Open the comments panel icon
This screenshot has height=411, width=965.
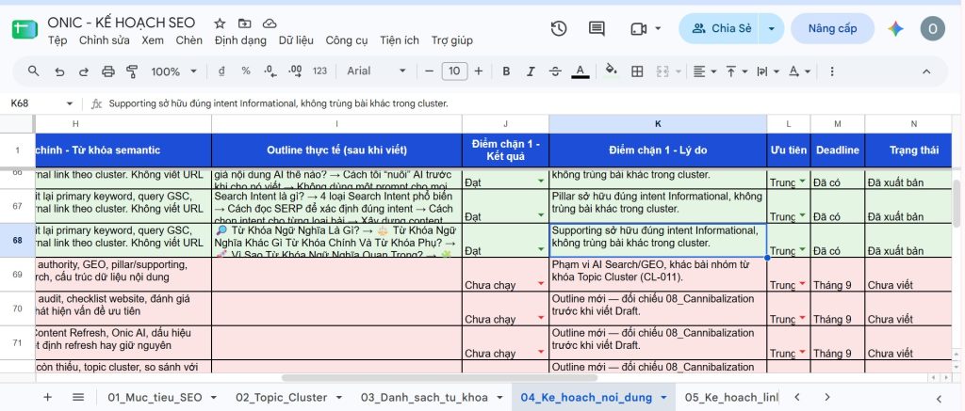click(x=597, y=28)
